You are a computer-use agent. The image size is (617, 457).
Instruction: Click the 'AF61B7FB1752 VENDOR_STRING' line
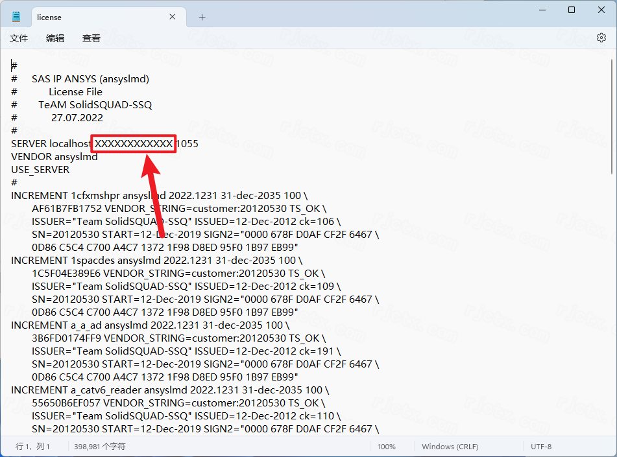point(179,209)
